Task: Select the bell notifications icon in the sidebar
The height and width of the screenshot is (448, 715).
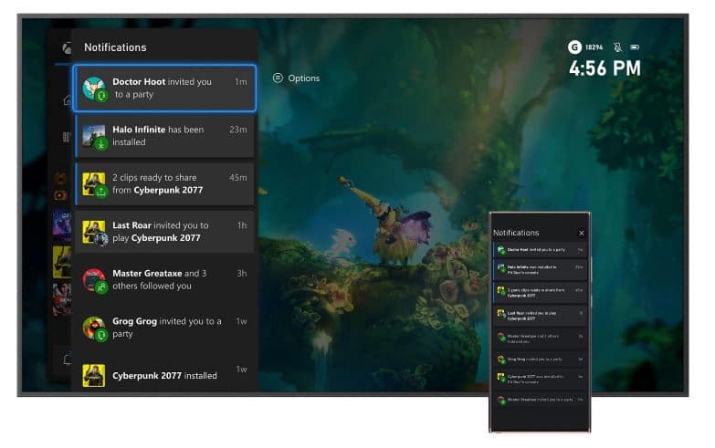Action: point(68,359)
